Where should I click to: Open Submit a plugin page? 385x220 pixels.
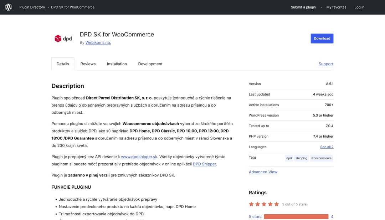pos(303,7)
